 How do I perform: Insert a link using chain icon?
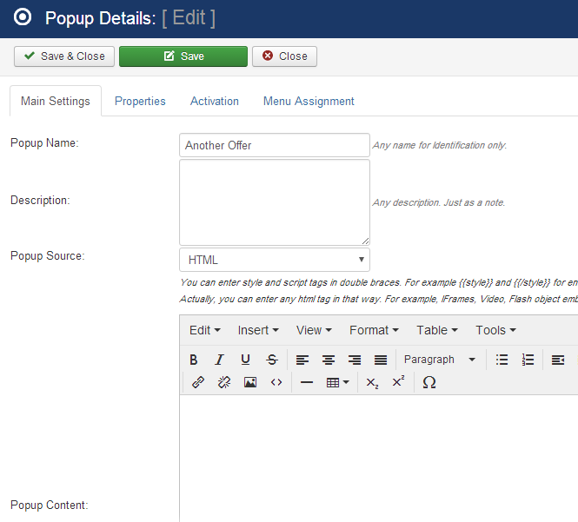197,382
